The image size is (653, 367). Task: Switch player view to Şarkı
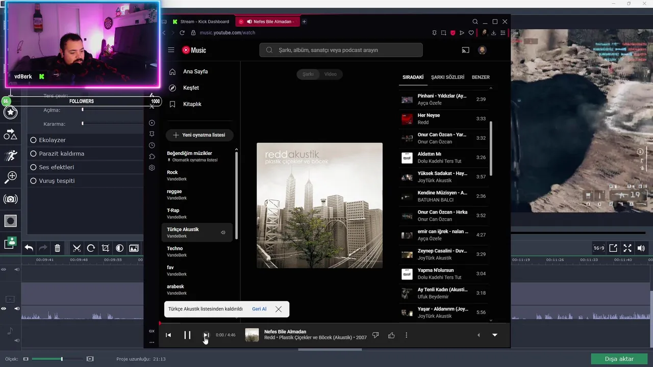click(308, 74)
